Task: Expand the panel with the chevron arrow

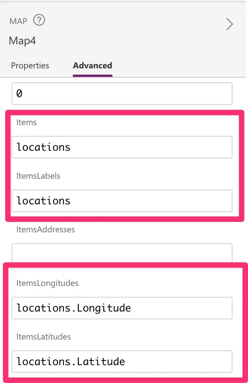Action: (229, 24)
